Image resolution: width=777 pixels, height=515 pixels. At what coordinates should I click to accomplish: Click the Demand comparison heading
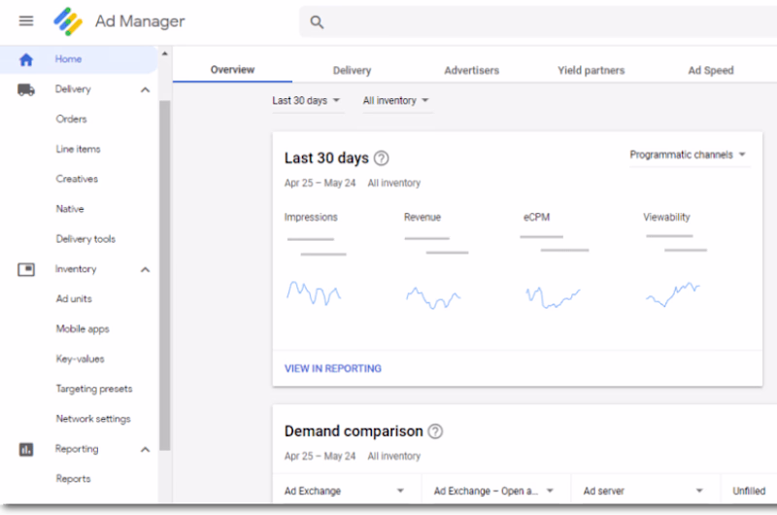pos(354,431)
